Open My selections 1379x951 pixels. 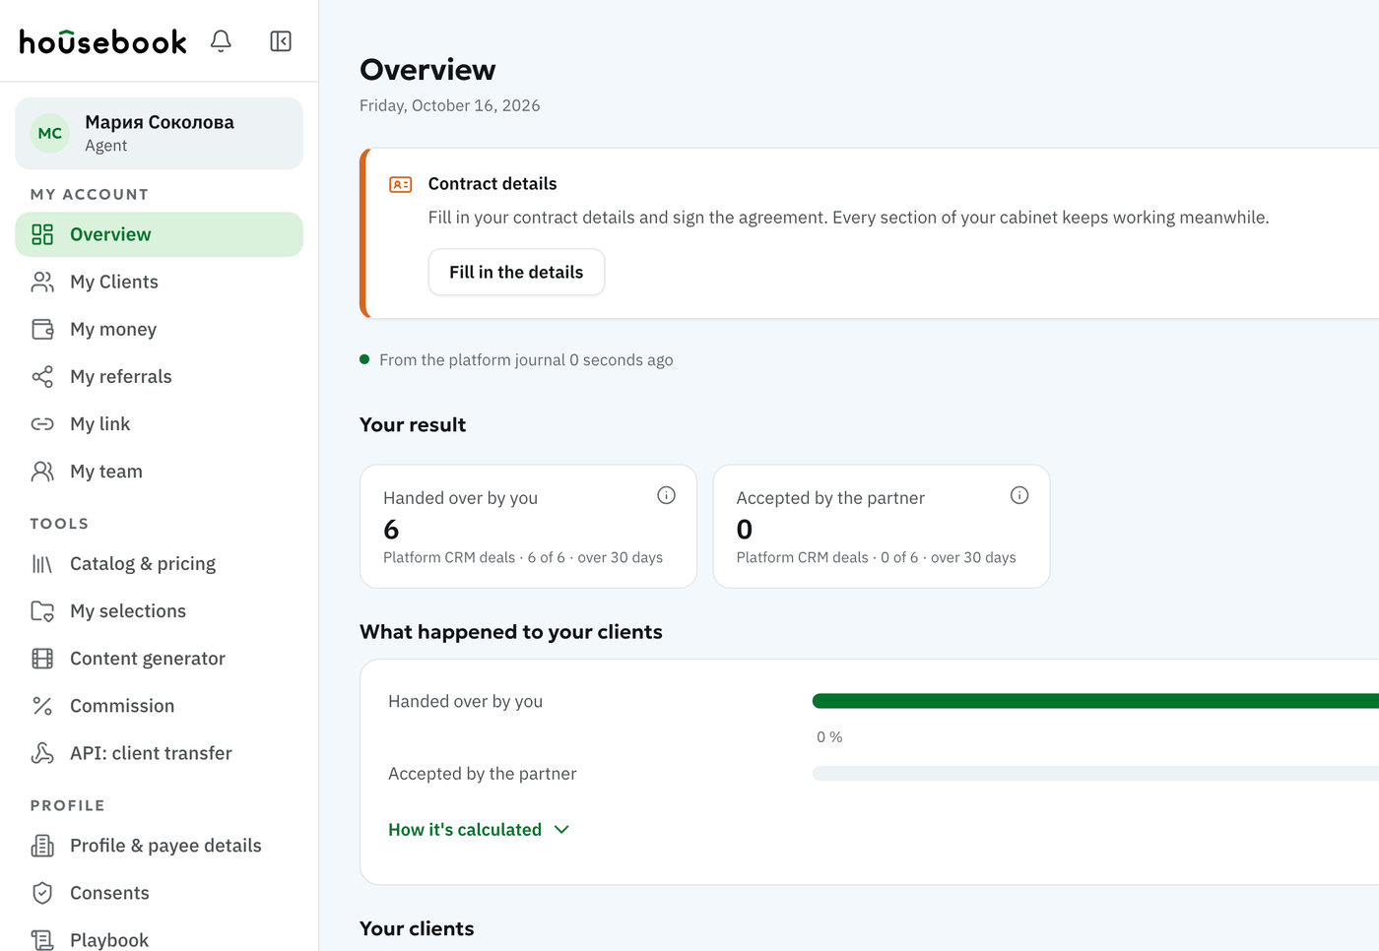click(x=159, y=610)
